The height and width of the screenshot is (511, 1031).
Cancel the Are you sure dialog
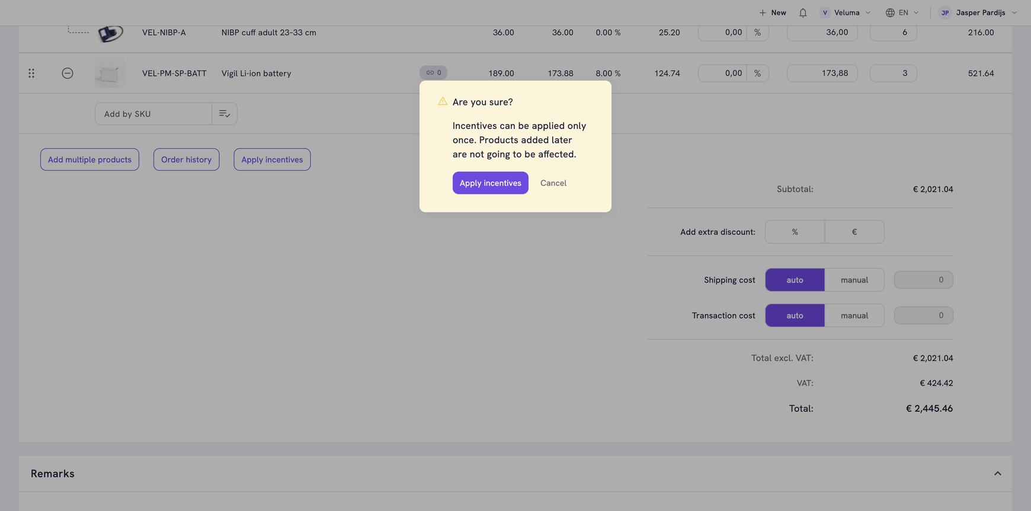553,183
